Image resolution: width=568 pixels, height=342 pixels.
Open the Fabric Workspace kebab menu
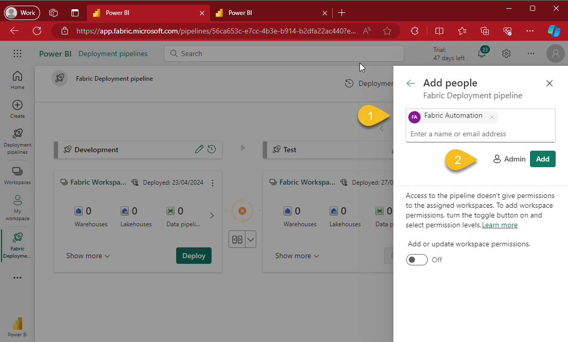coord(213,183)
